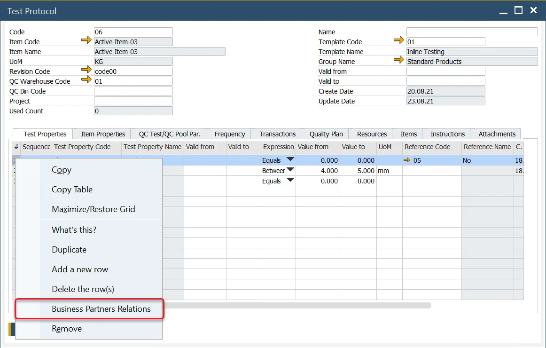Select Duplicate in the context menu
The height and width of the screenshot is (348, 546).
point(69,250)
